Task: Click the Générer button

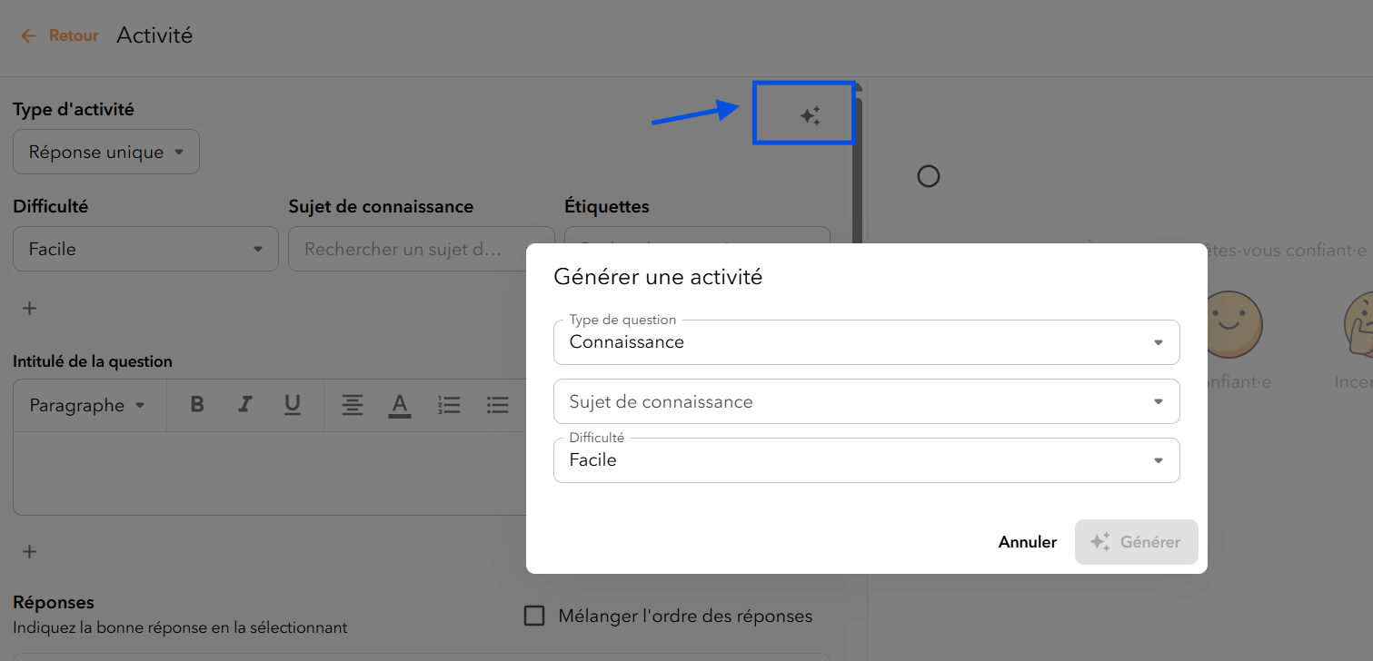Action: pos(1136,542)
